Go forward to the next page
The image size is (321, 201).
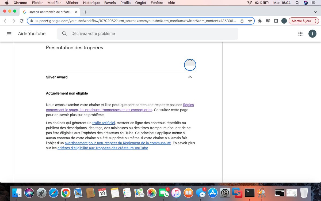click(14, 21)
